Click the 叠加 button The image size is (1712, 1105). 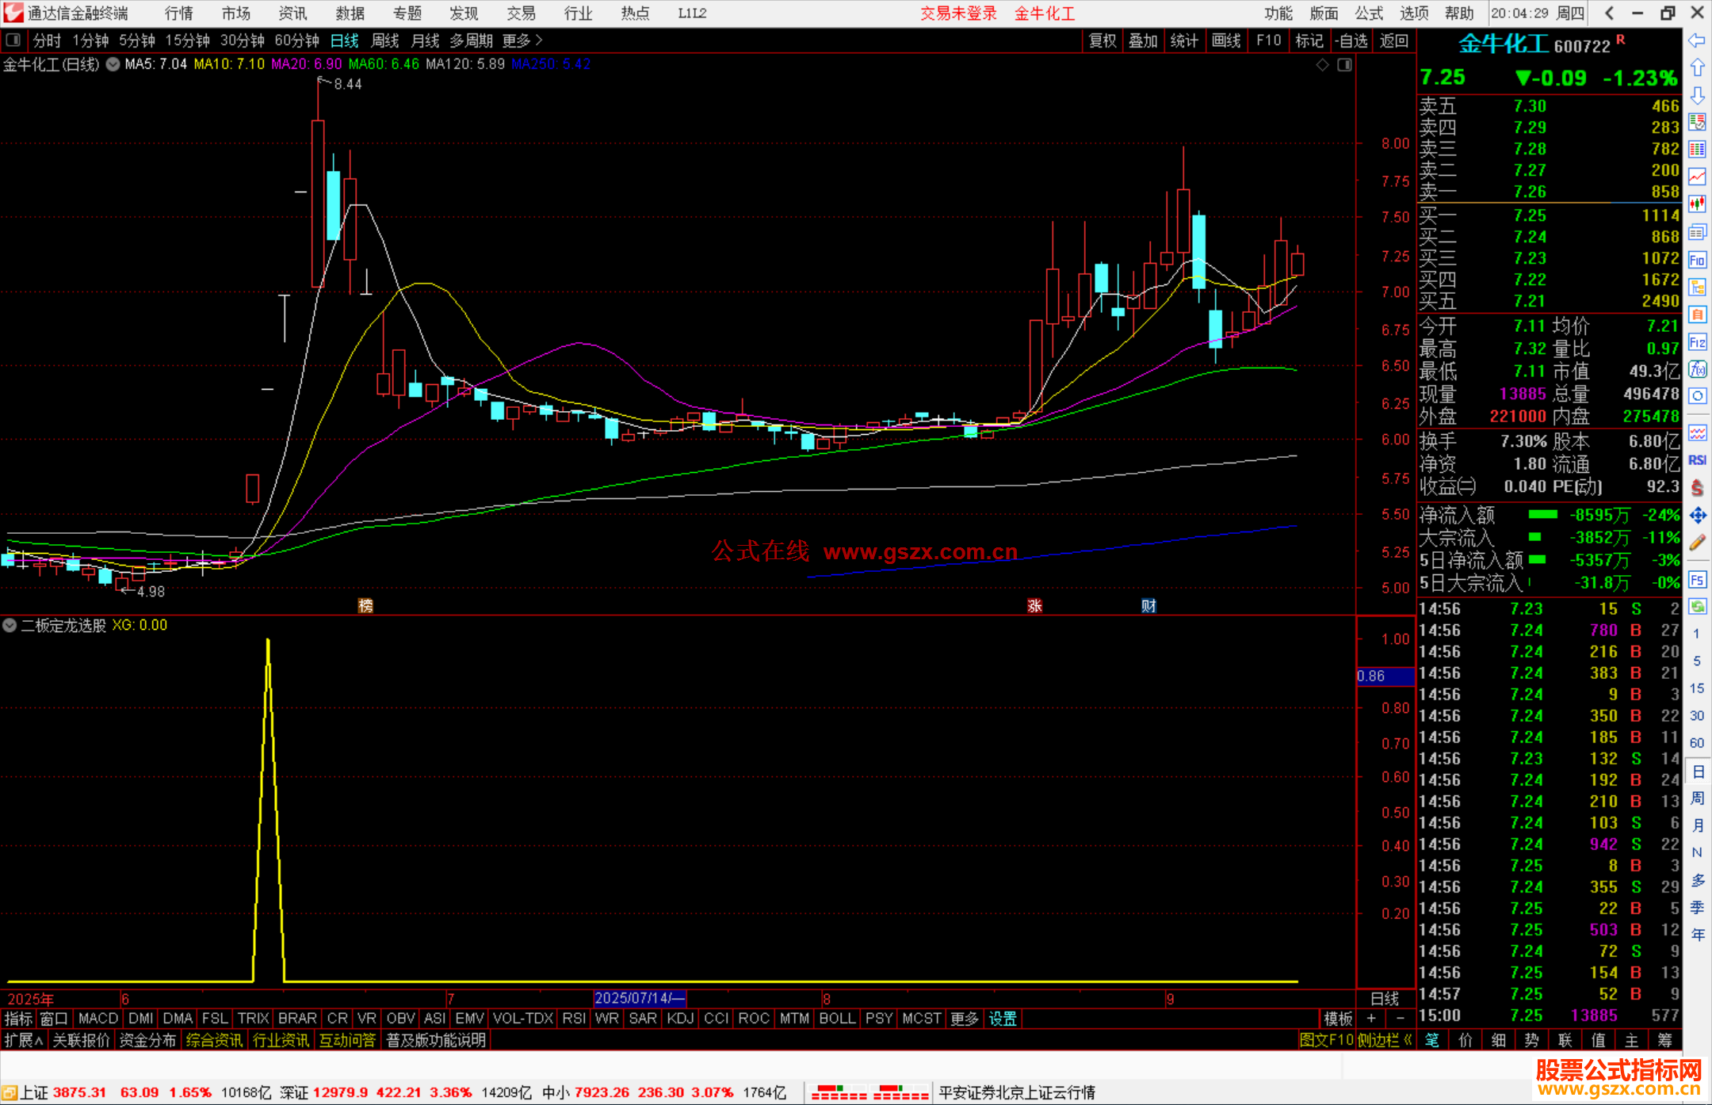click(1144, 40)
